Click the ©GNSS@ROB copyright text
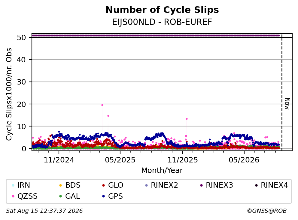Image resolution: width=298 pixels, height=220 pixels. click(267, 211)
